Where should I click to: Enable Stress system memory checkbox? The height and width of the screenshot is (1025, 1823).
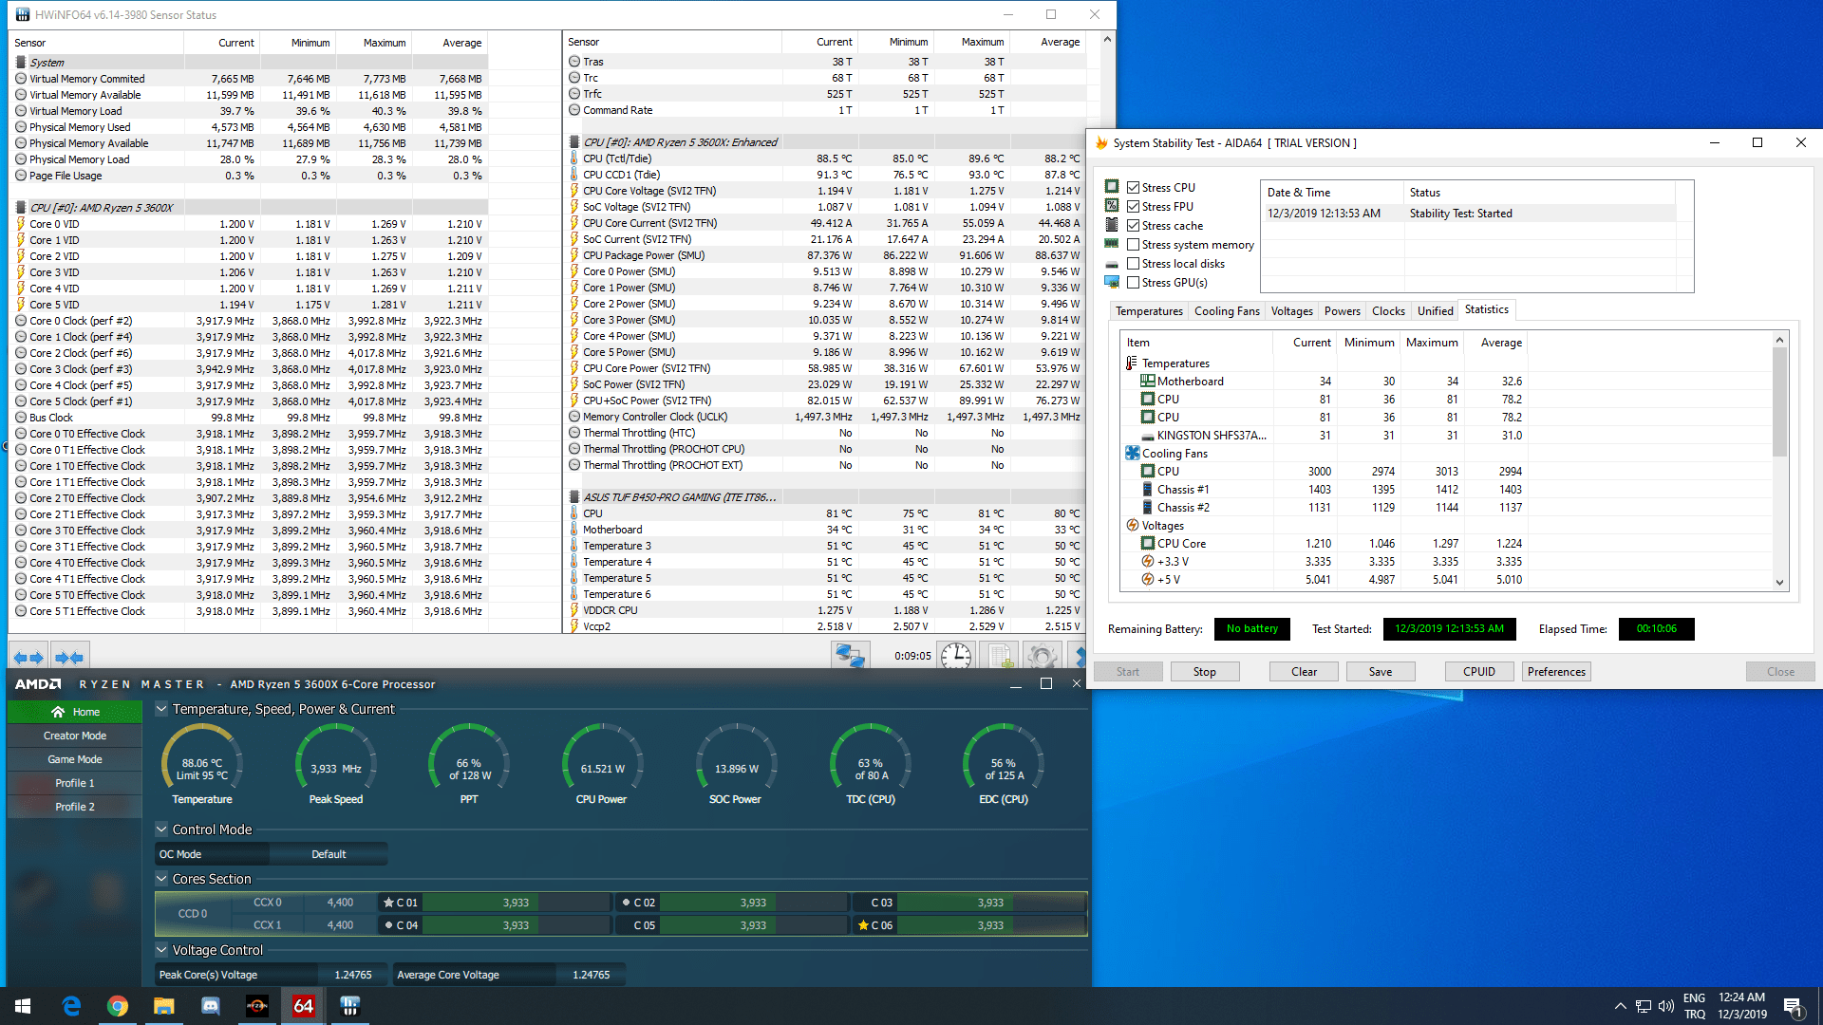tap(1133, 245)
